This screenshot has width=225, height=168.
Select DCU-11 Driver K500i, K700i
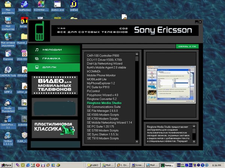pos(104,59)
